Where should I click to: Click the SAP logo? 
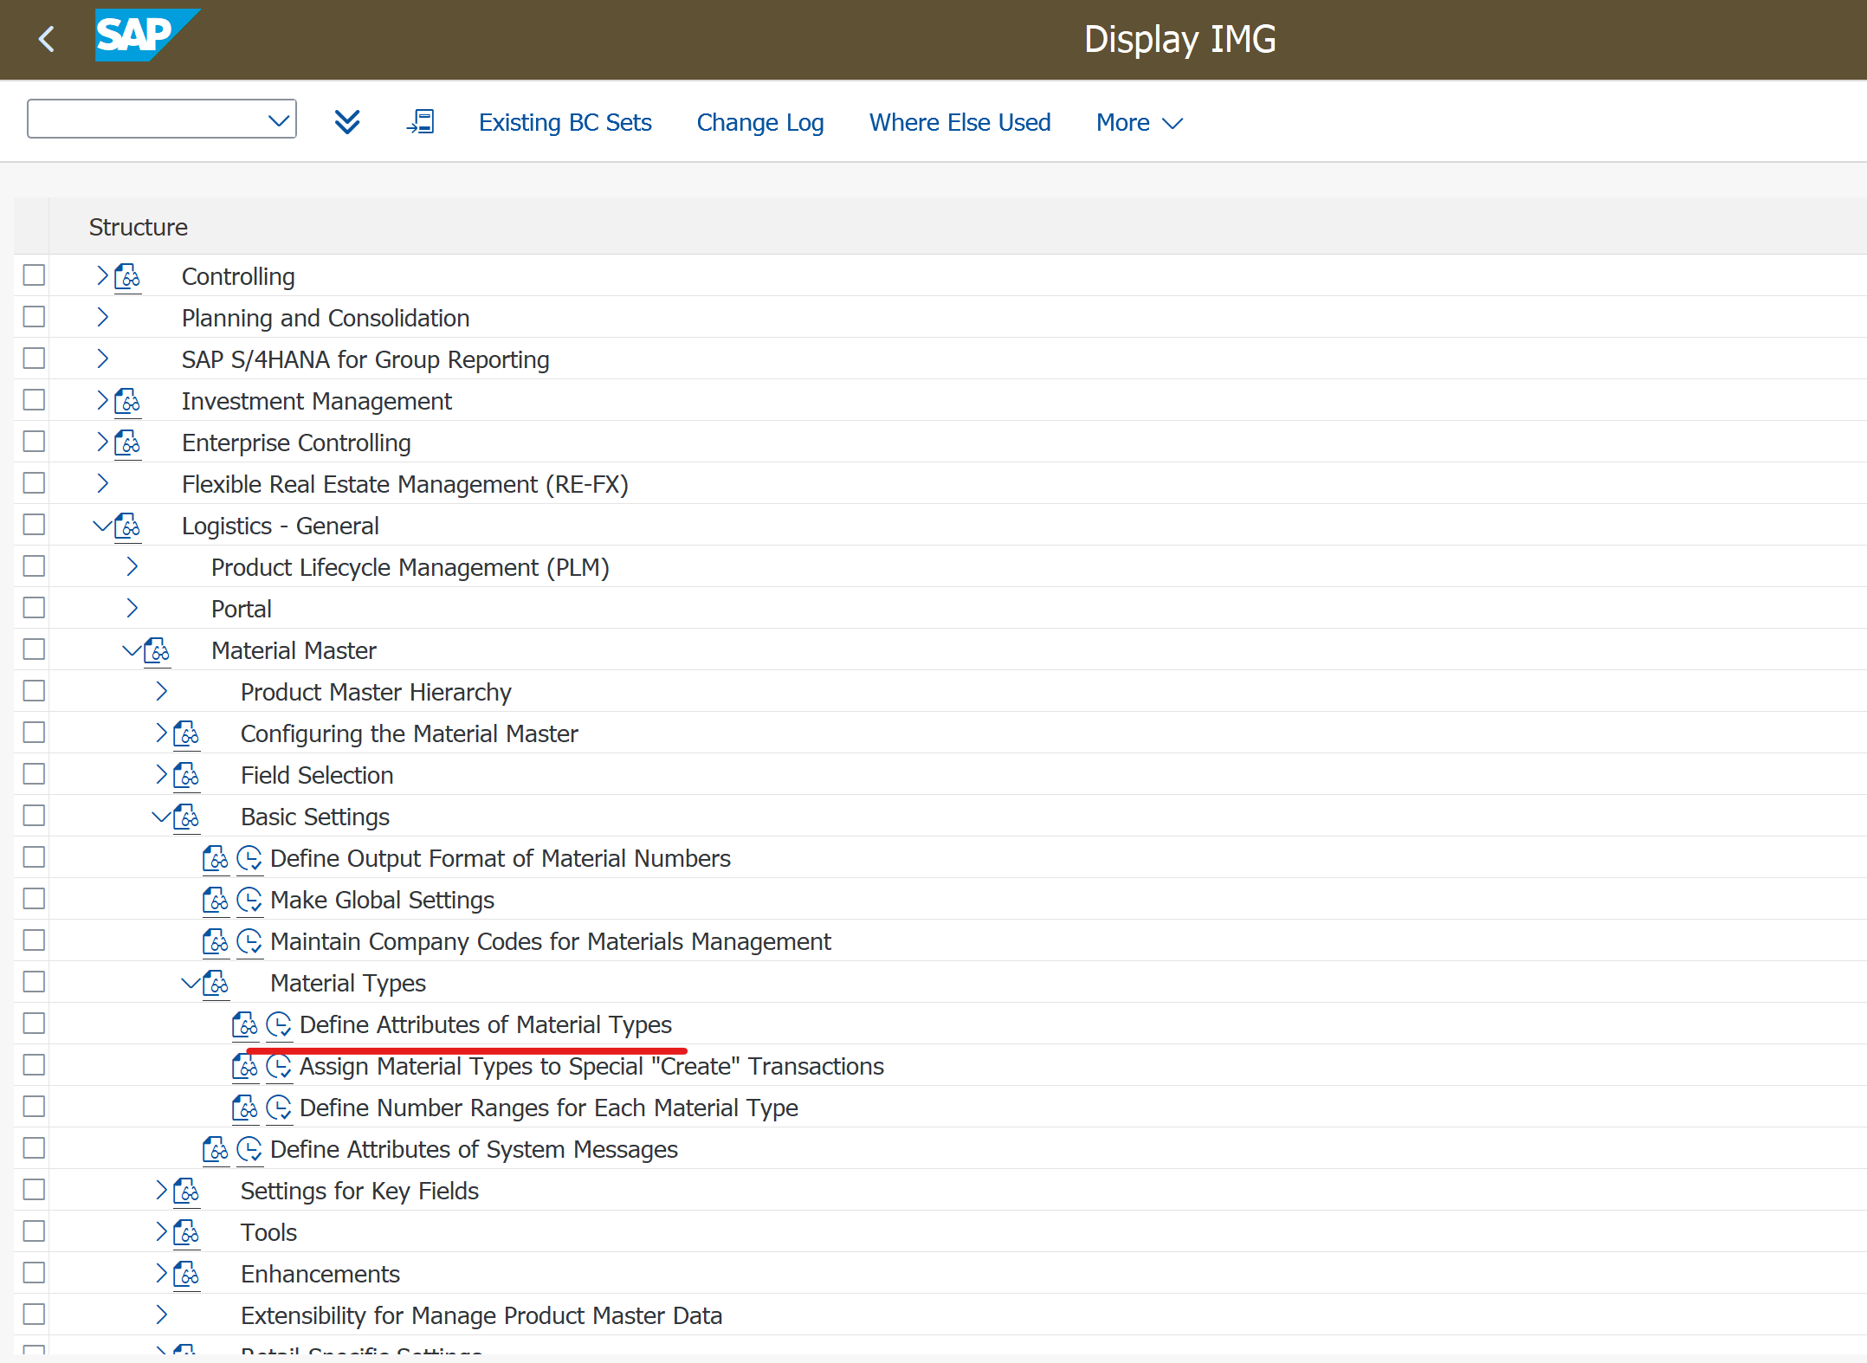click(x=147, y=36)
